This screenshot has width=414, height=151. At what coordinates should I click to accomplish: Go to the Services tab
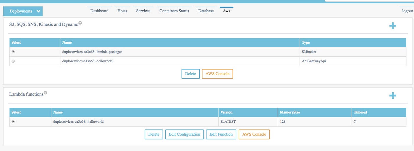point(143,11)
